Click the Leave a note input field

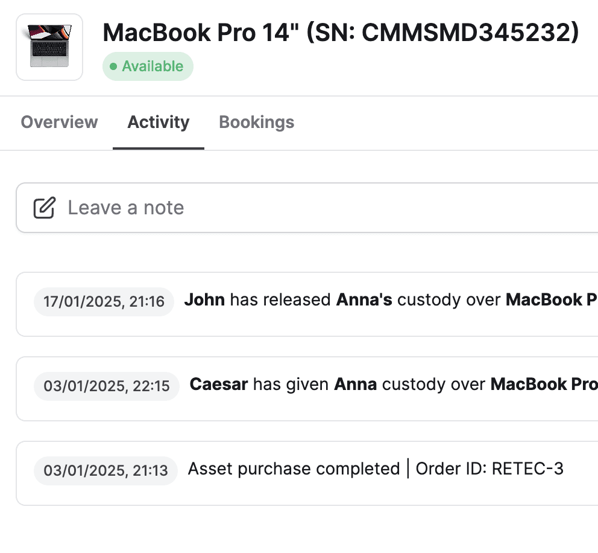click(x=307, y=208)
